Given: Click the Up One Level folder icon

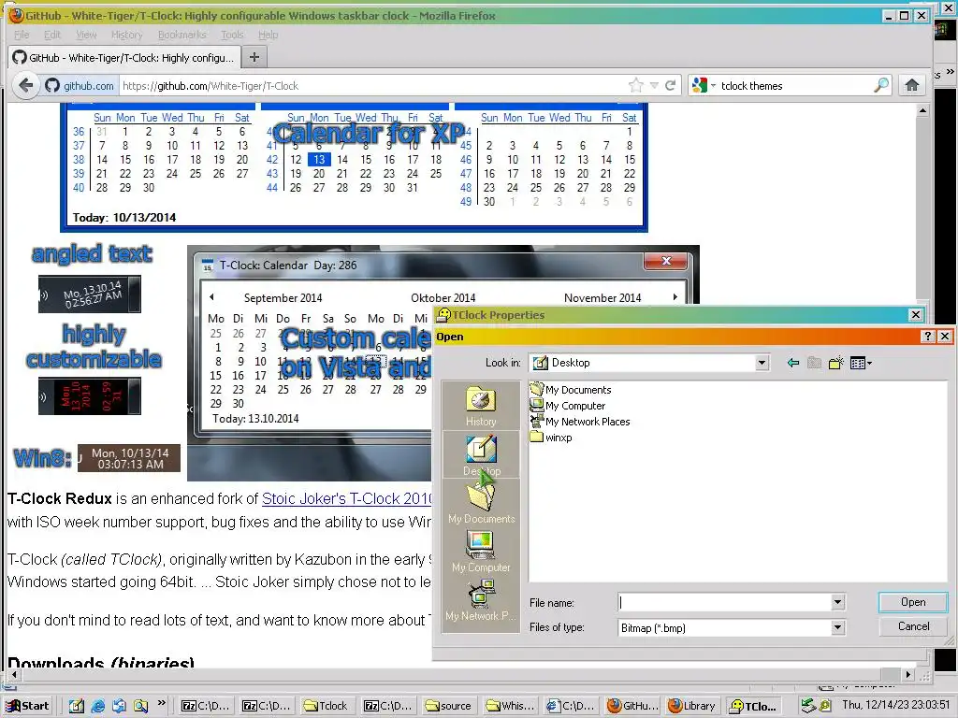Looking at the screenshot, I should (815, 364).
